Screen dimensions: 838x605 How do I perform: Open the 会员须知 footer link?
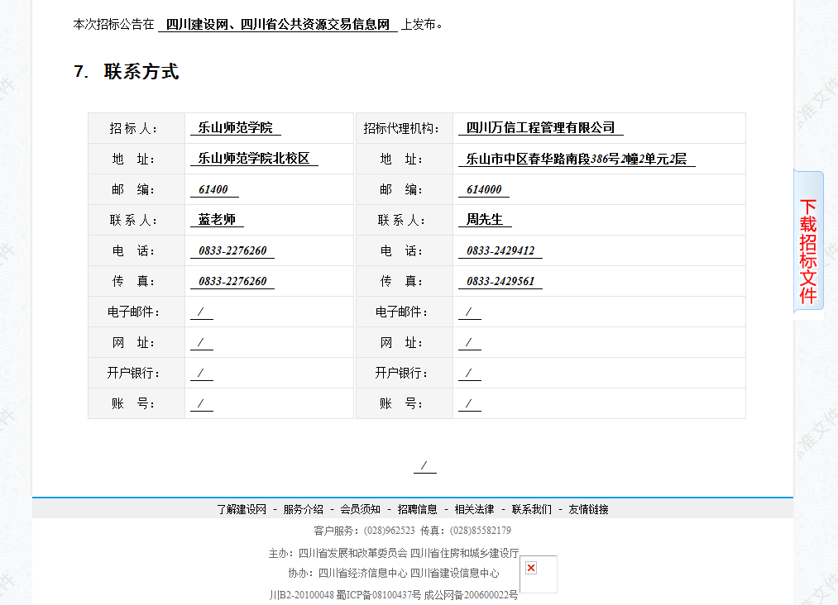(360, 509)
